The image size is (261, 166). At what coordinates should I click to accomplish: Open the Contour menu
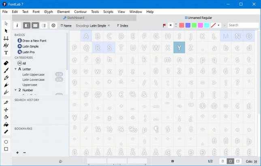point(80,12)
